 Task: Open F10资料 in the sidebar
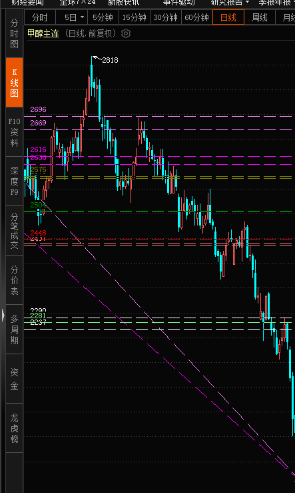point(15,132)
